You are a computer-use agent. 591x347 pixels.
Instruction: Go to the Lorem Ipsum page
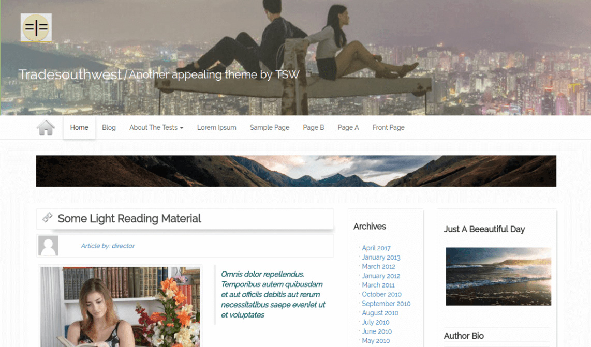pyautogui.click(x=217, y=127)
